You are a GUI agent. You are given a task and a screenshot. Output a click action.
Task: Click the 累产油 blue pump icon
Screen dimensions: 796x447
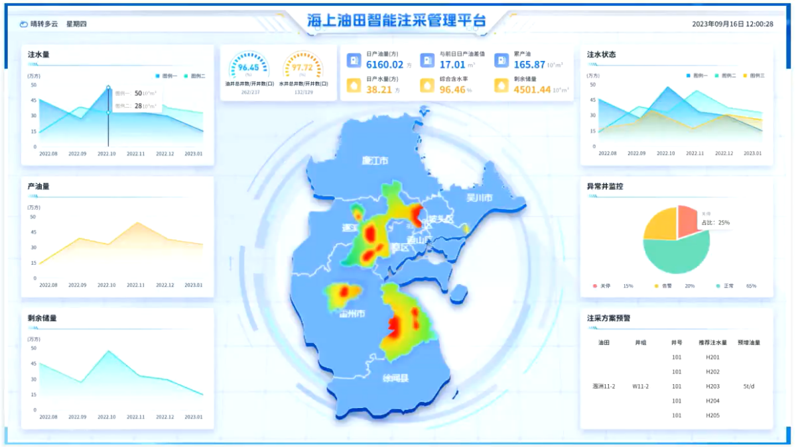501,61
